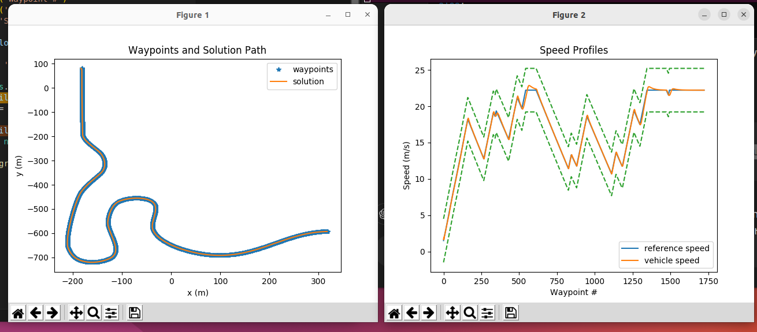Click x-axis tick label 300 in Figure 1
Image resolution: width=757 pixels, height=332 pixels.
(318, 281)
